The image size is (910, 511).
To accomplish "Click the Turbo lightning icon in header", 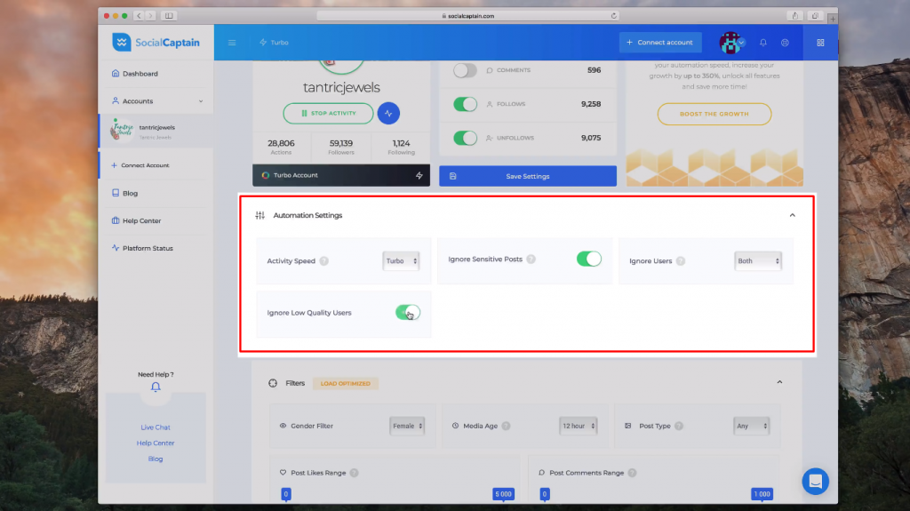I will click(x=263, y=43).
